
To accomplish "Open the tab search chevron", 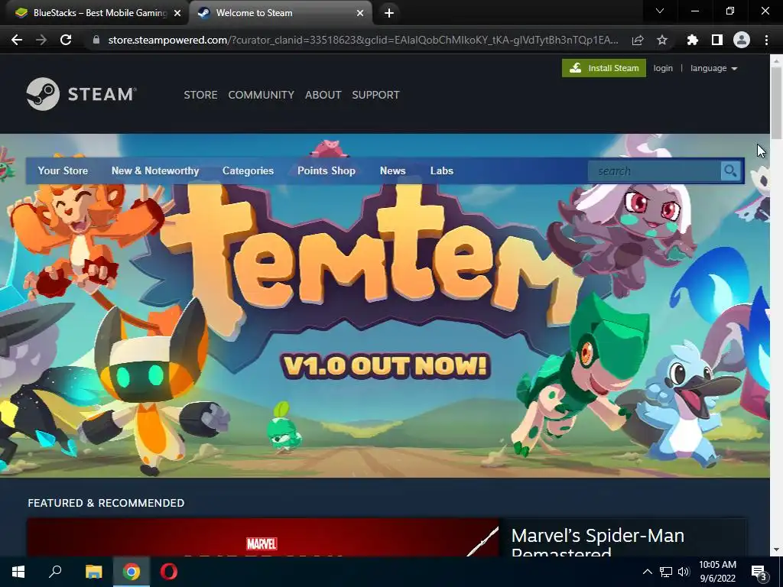I will 660,11.
